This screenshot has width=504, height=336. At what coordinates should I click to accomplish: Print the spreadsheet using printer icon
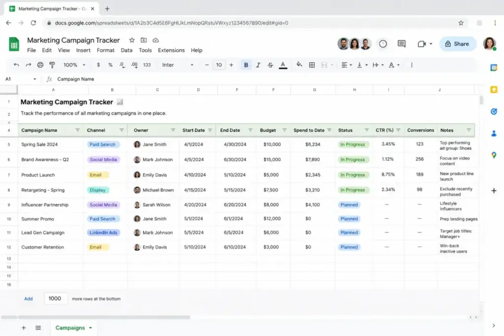click(x=40, y=65)
